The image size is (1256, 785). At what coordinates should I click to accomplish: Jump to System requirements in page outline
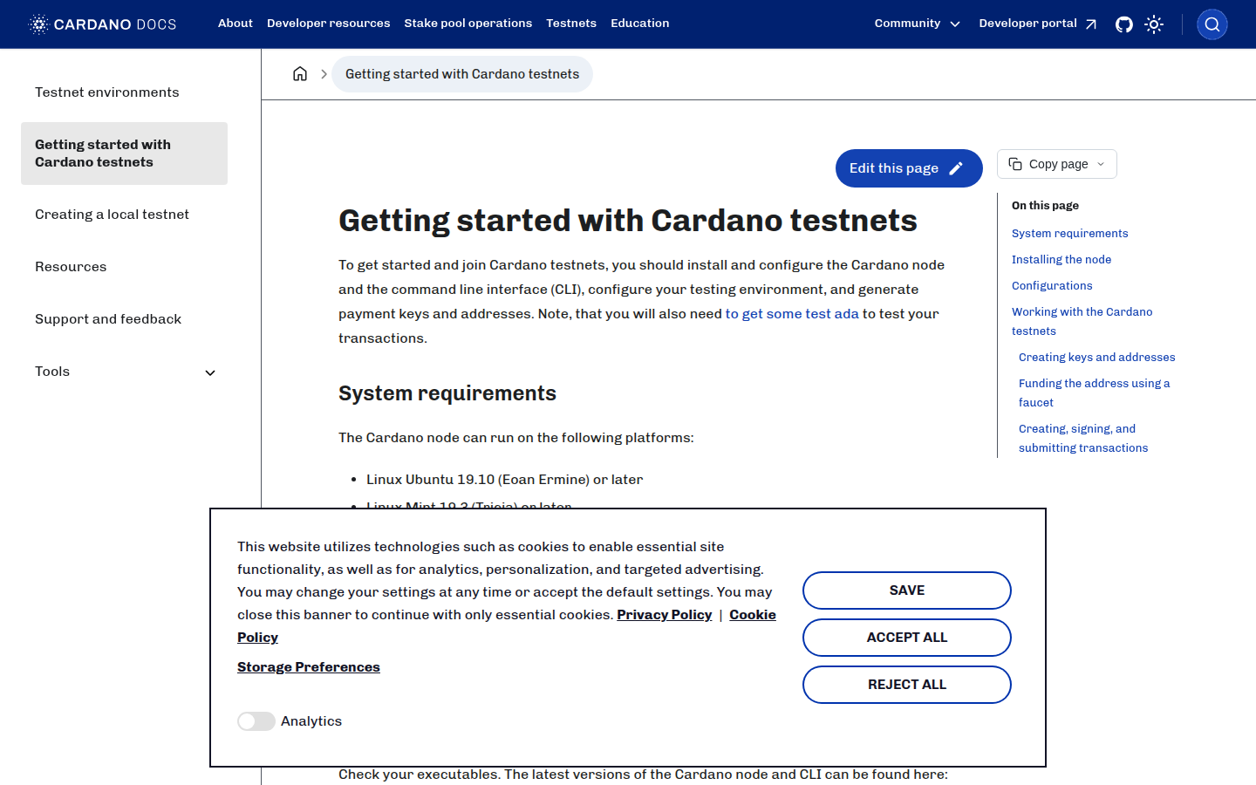1069,234
